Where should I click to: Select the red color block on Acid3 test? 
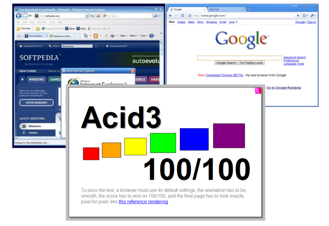[x=91, y=153]
